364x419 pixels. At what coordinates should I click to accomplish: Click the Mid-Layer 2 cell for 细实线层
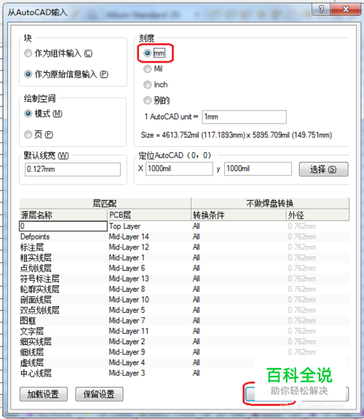[x=149, y=341]
